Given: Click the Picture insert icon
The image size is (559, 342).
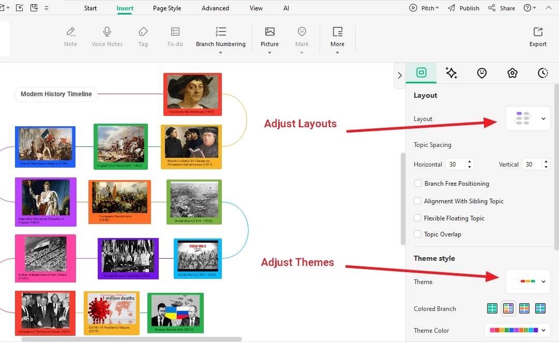Looking at the screenshot, I should coord(269,32).
